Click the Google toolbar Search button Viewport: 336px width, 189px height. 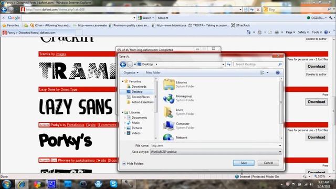coord(146,18)
